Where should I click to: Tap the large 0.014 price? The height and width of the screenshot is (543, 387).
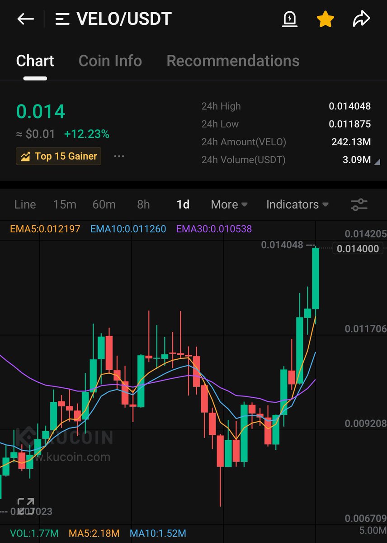coord(41,112)
